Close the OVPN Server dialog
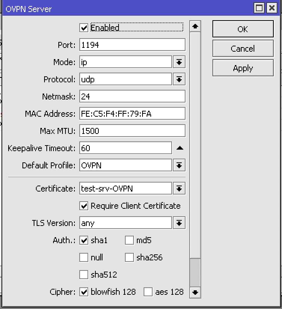Image resolution: width=282 pixels, height=309 pixels. pyautogui.click(x=272, y=8)
